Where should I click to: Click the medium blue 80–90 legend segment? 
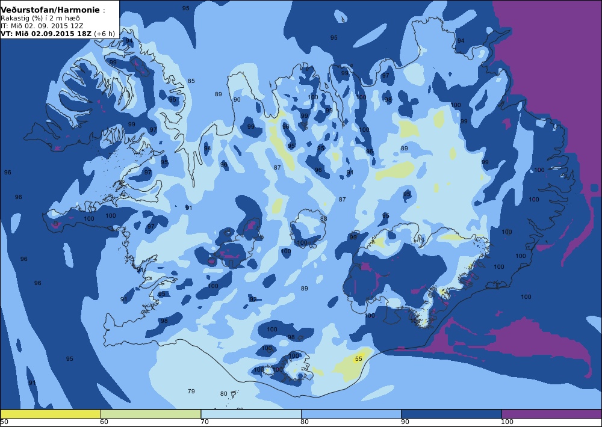(351, 414)
